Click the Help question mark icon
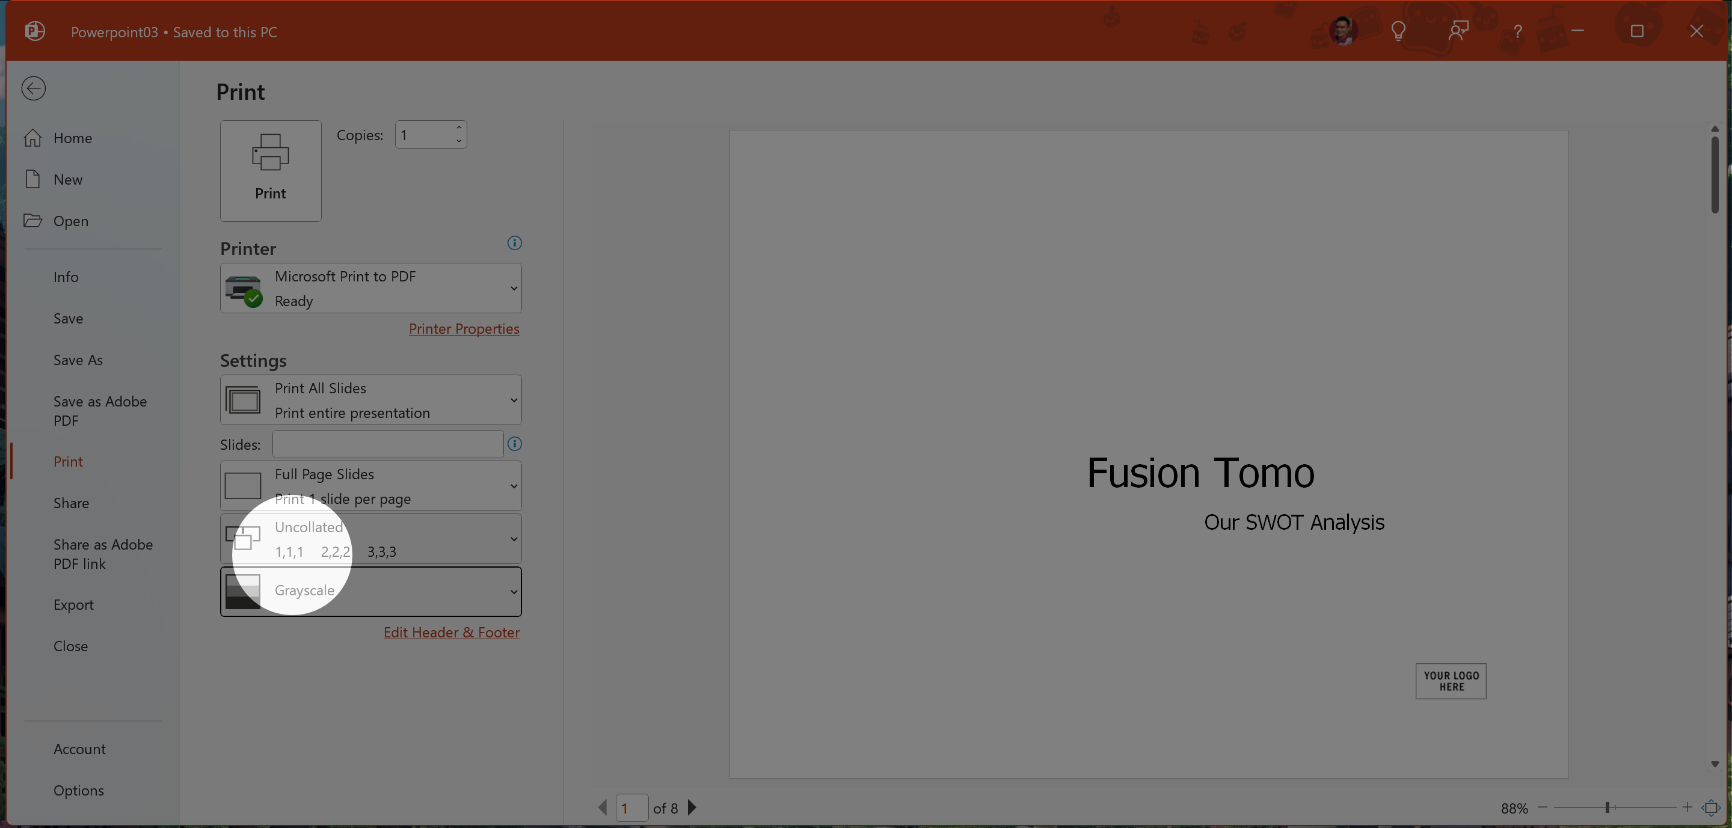 [1517, 31]
